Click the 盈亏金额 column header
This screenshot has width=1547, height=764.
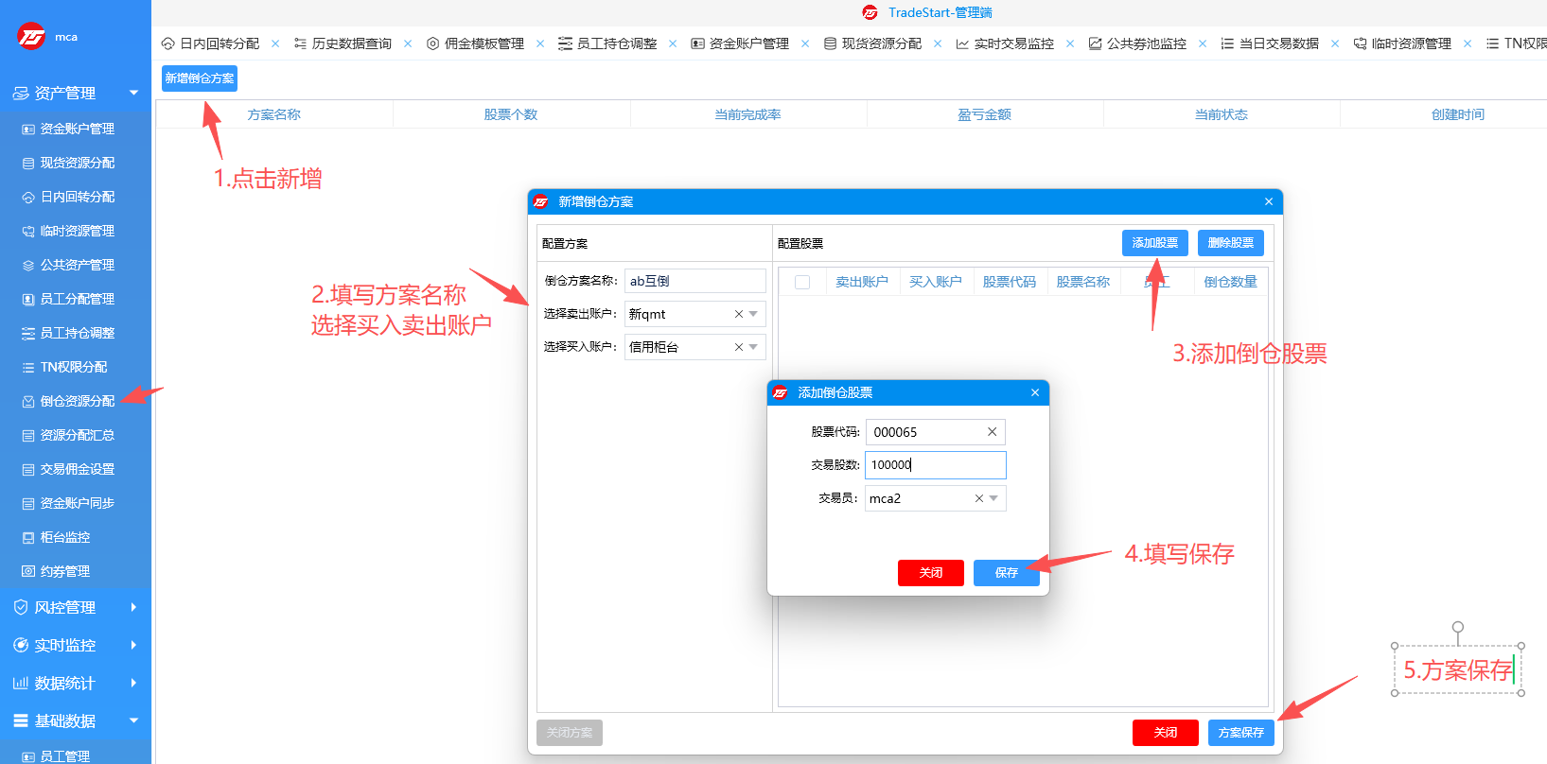tap(985, 114)
